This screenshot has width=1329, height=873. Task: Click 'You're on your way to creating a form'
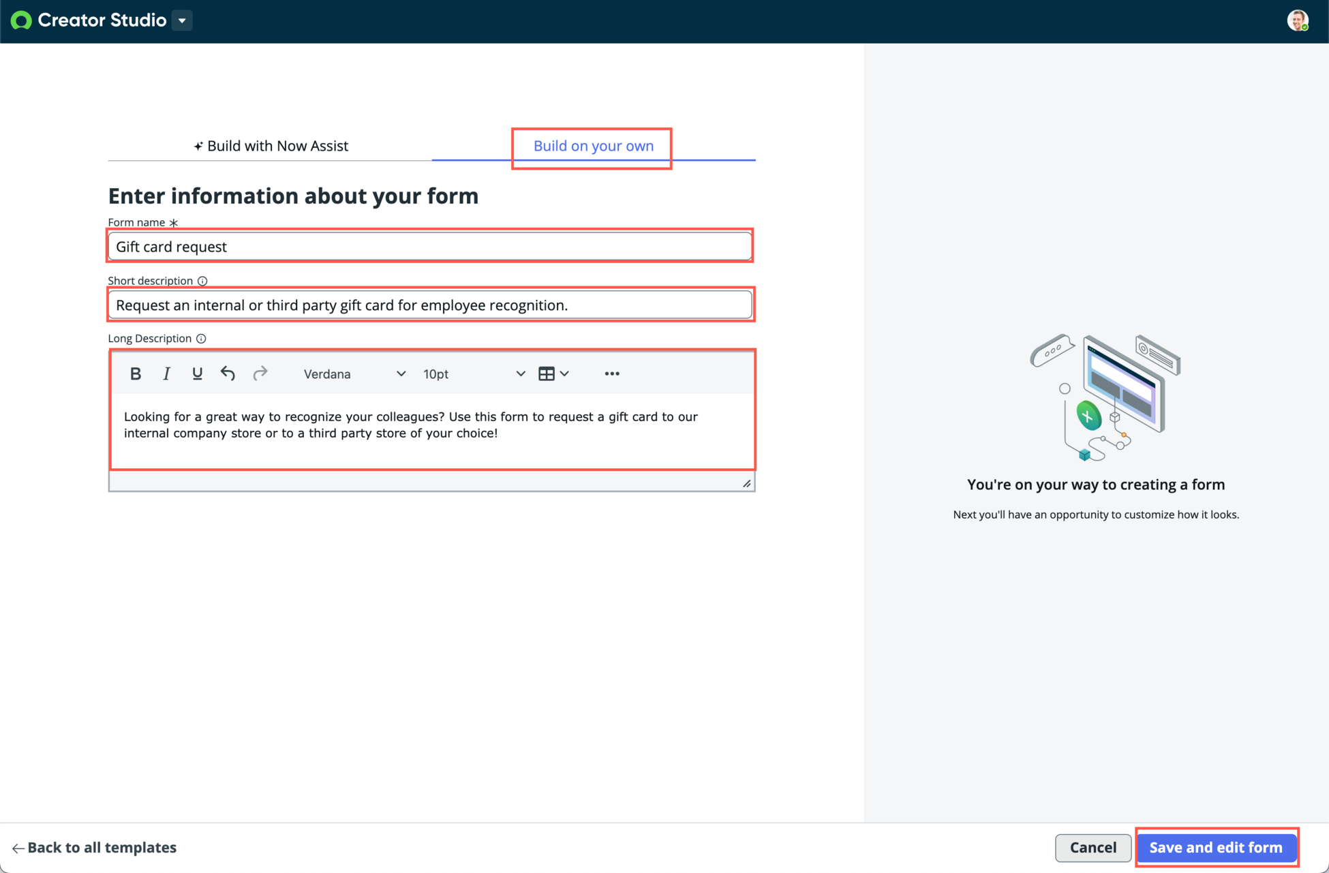pos(1096,485)
